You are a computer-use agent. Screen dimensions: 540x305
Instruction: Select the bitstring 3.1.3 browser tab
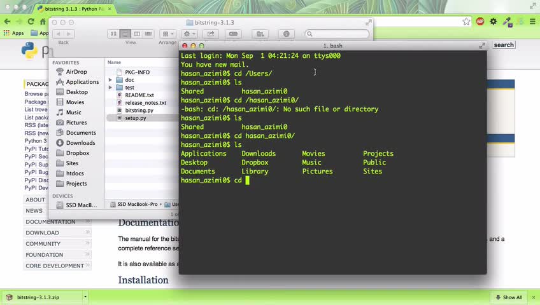[x=74, y=9]
